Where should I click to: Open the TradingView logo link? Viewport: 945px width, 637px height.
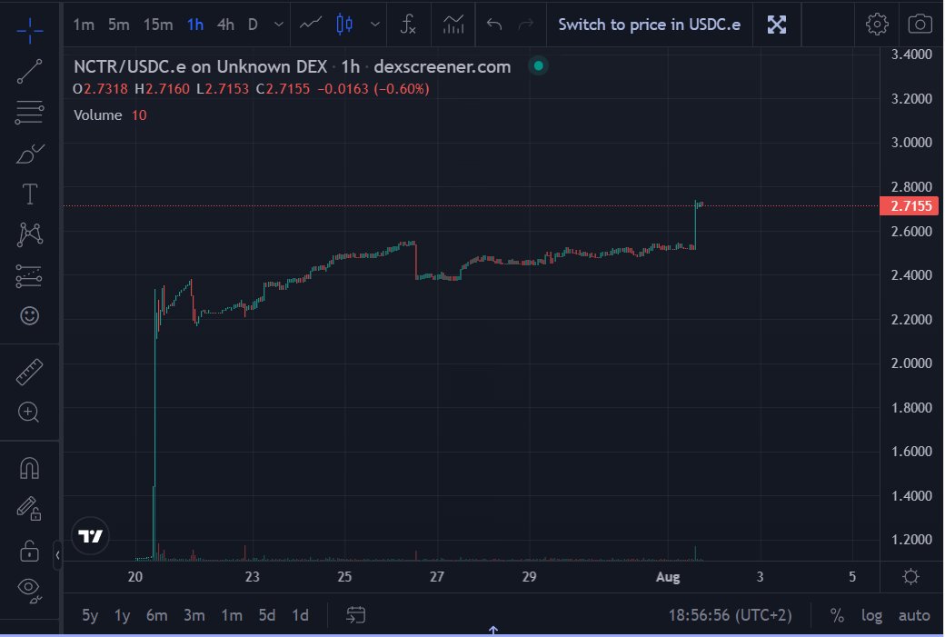click(90, 536)
